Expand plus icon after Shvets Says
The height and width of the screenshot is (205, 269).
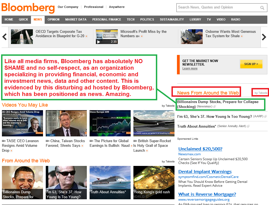pyautogui.click(x=82, y=146)
